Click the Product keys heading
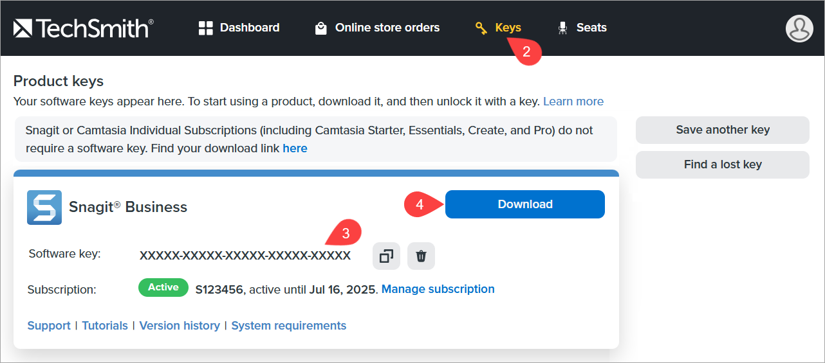Image resolution: width=825 pixels, height=363 pixels. tap(59, 81)
